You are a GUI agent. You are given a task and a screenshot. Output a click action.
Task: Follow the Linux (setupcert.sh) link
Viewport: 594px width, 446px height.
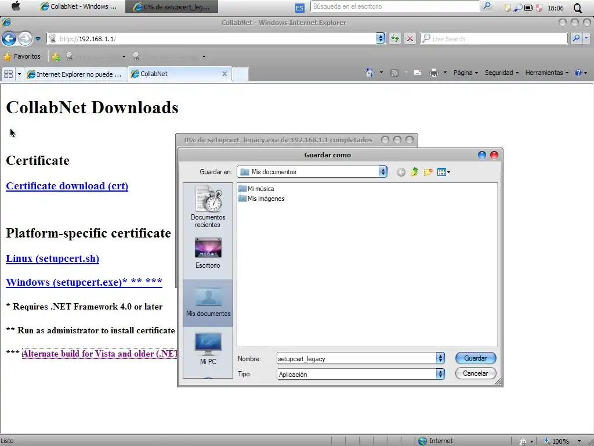(x=52, y=258)
